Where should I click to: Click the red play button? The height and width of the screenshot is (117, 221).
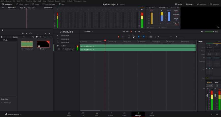click(x=131, y=32)
